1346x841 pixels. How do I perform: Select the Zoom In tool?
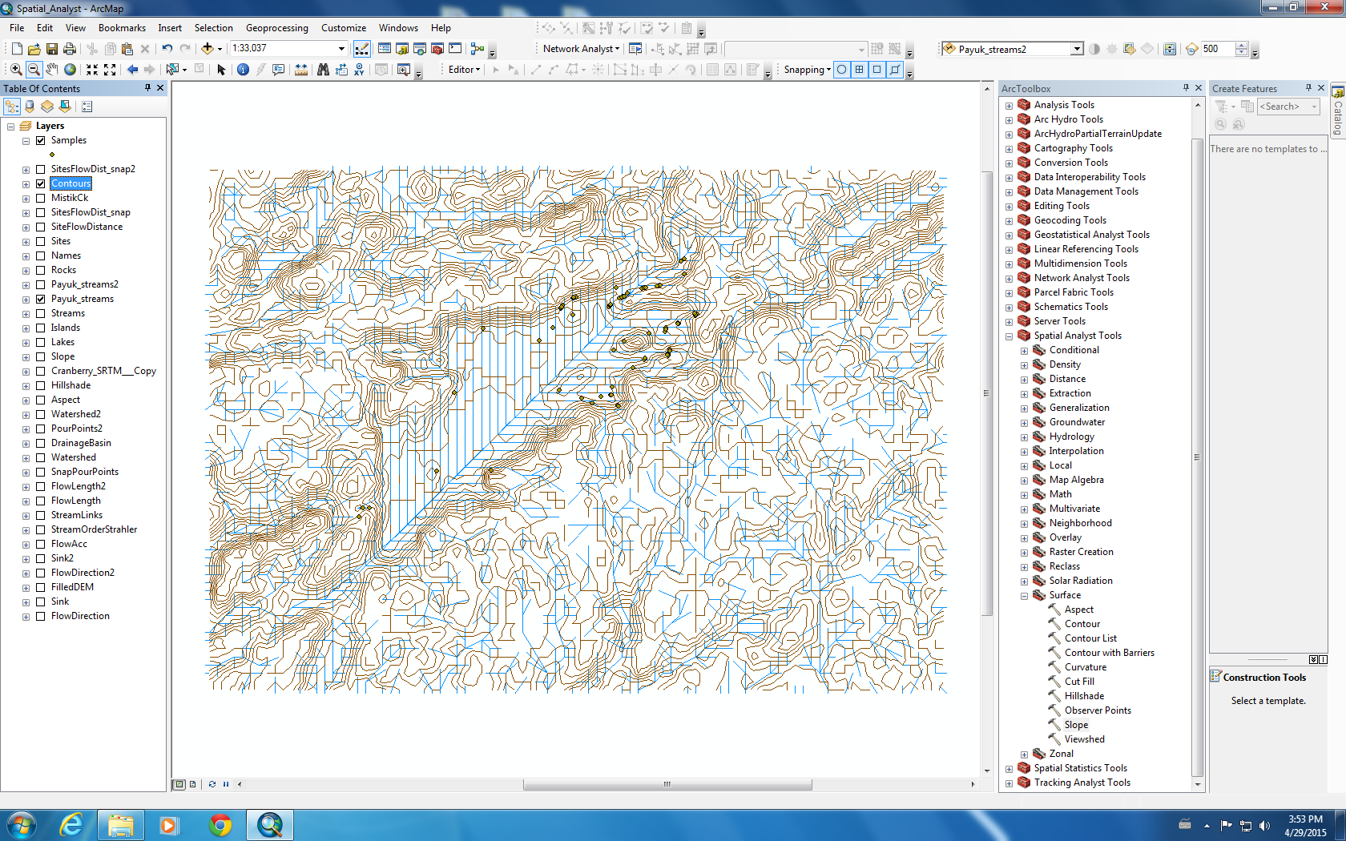pos(16,70)
